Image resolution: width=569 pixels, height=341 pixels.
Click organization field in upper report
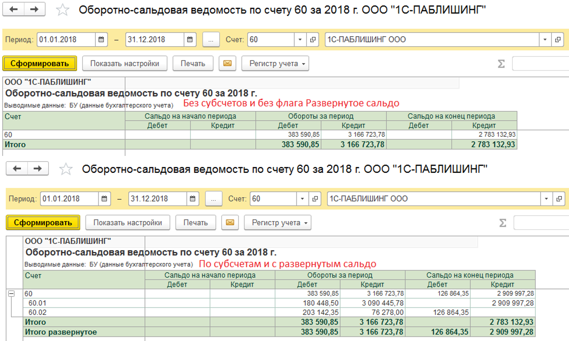pyautogui.click(x=432, y=40)
